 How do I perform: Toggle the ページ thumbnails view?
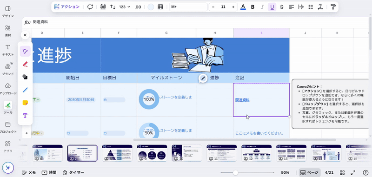[x=309, y=172]
